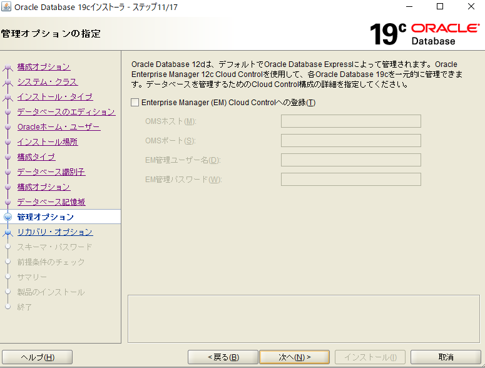This screenshot has width=485, height=368.
Task: Open the 構成オプション step at top
Action: pos(43,67)
